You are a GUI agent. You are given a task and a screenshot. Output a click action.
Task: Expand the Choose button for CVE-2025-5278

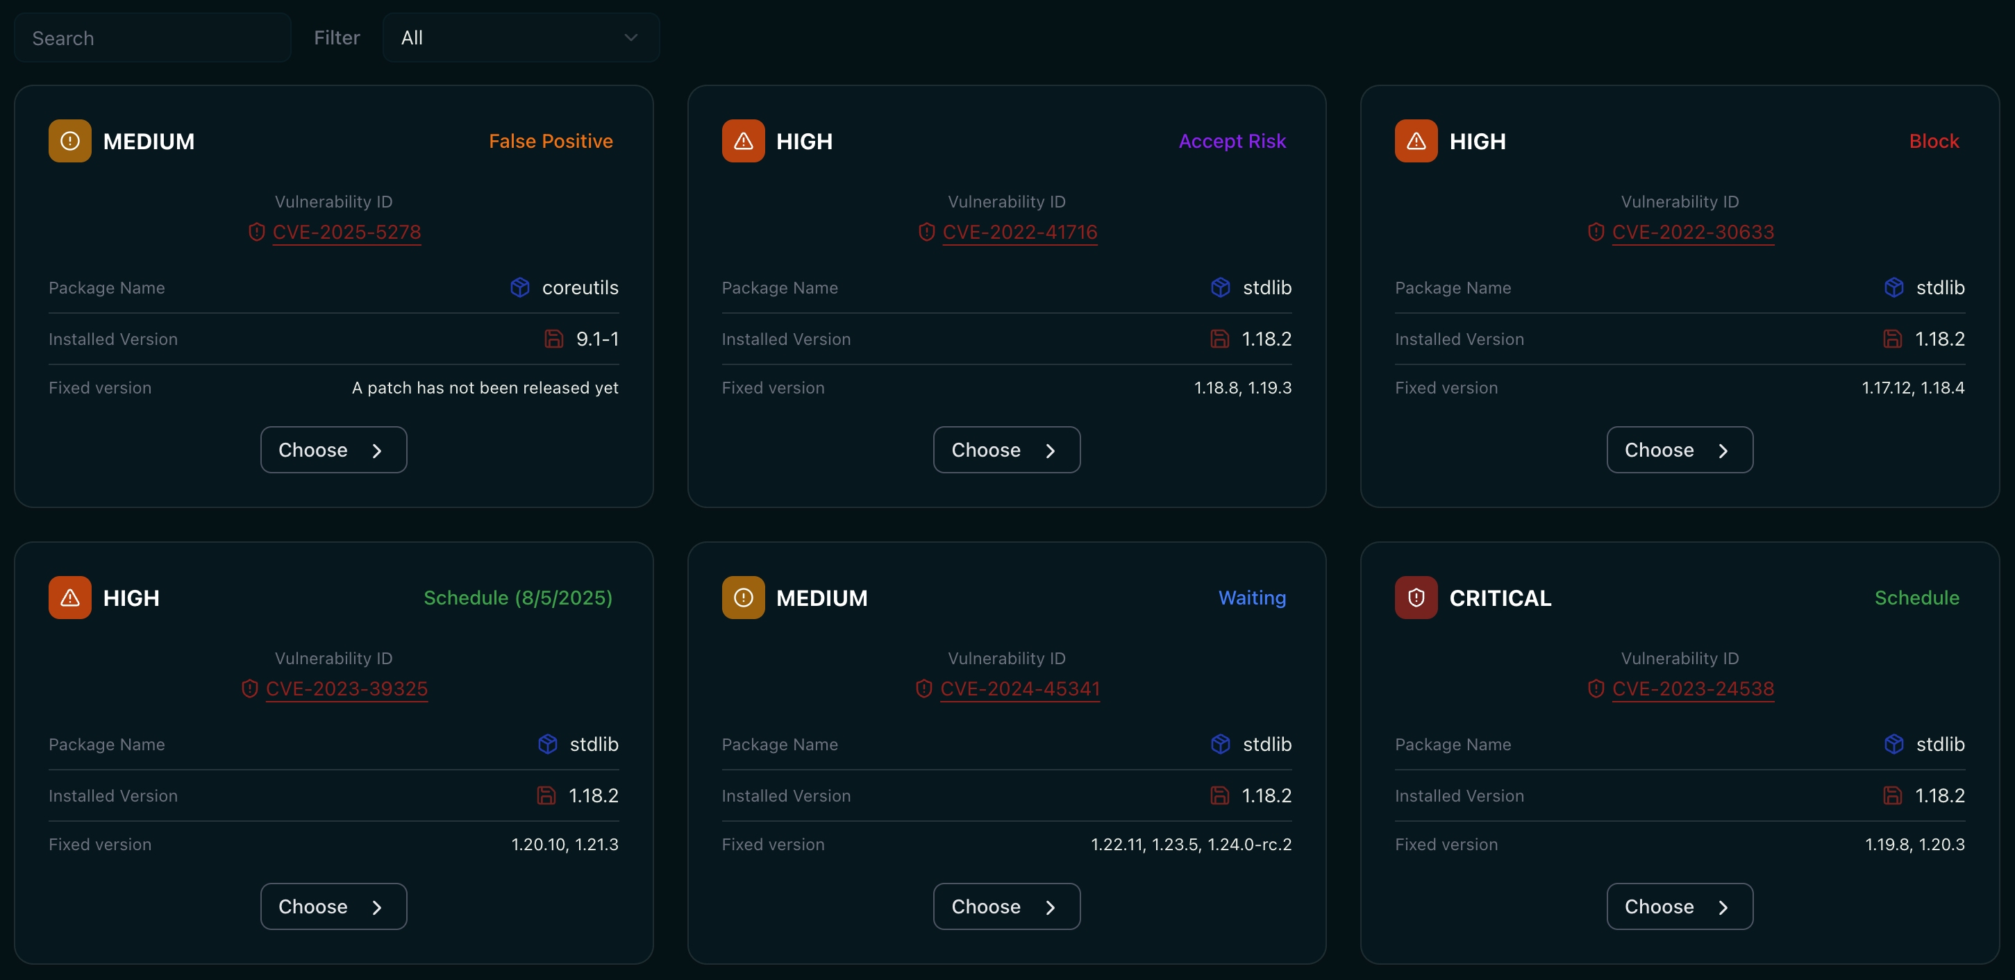(333, 450)
